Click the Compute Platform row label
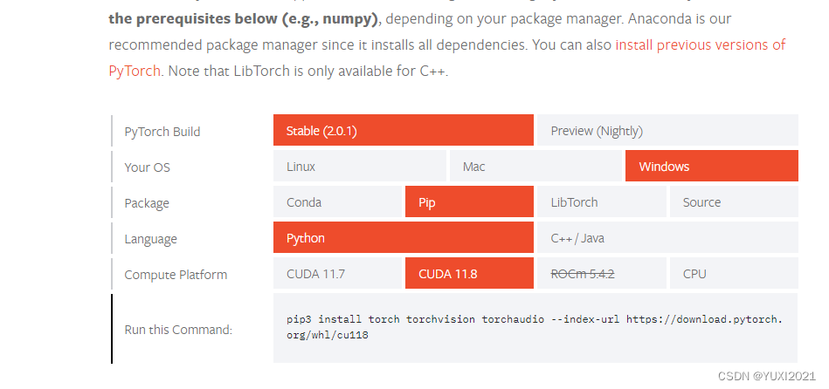Viewport: 829px width, 389px height. 176,275
